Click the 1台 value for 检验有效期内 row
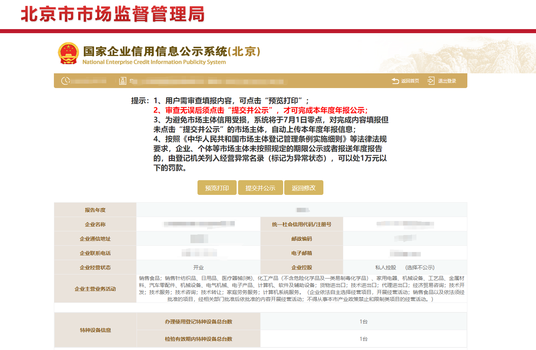 point(364,339)
